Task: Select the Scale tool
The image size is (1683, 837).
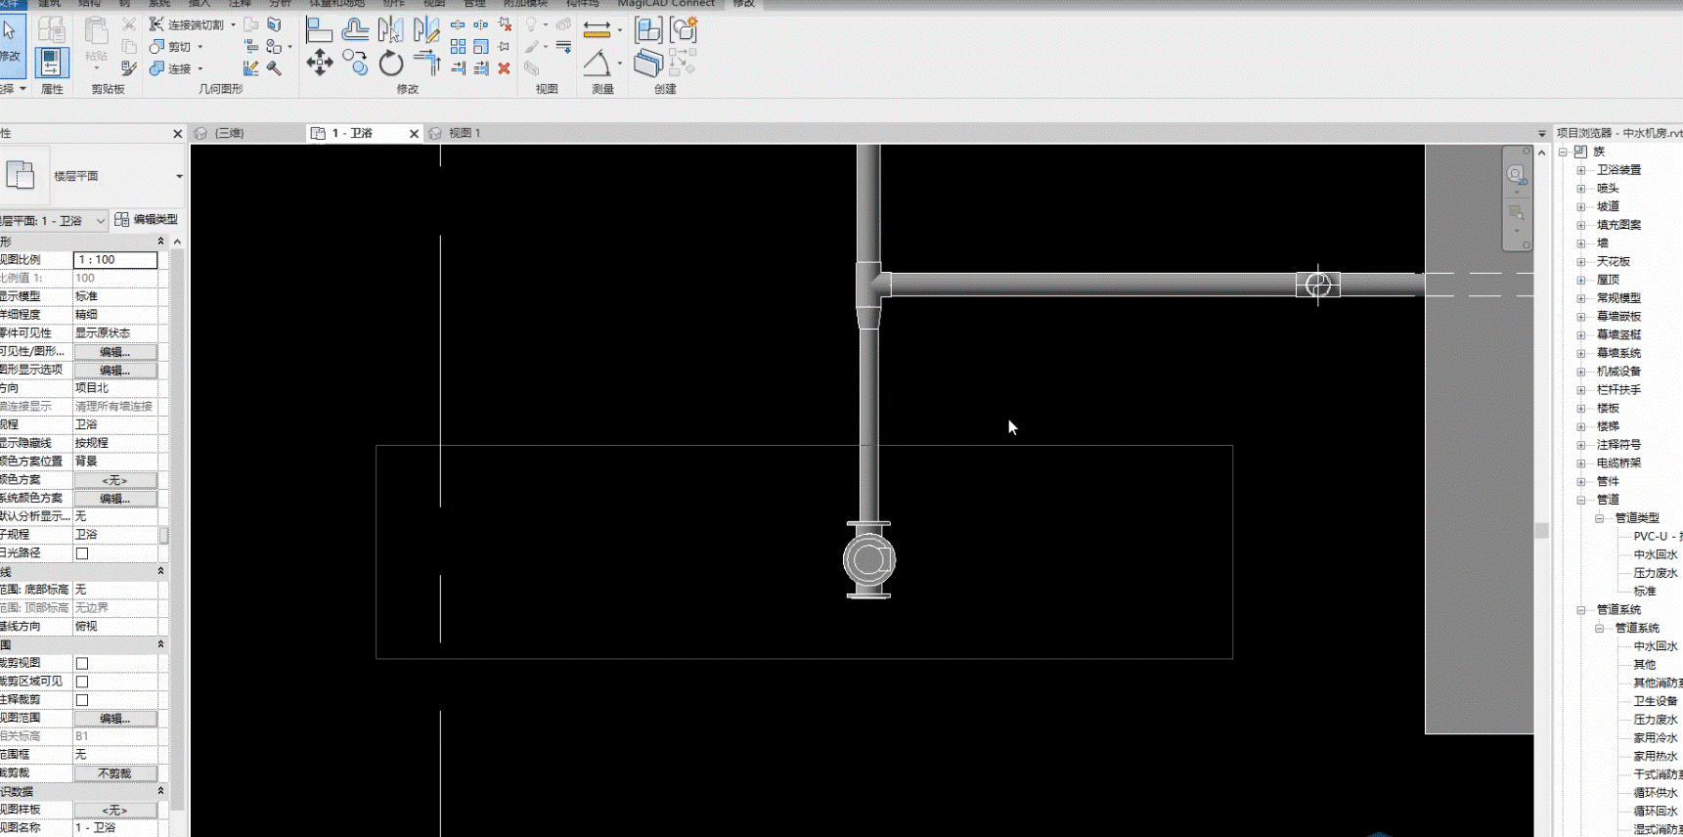Action: click(x=481, y=46)
